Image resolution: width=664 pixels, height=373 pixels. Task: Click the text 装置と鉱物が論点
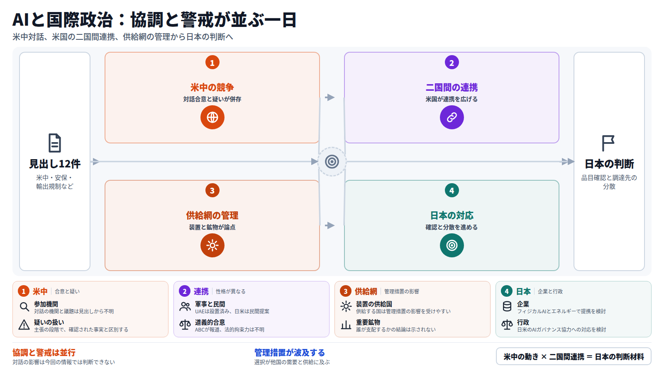[x=212, y=228]
